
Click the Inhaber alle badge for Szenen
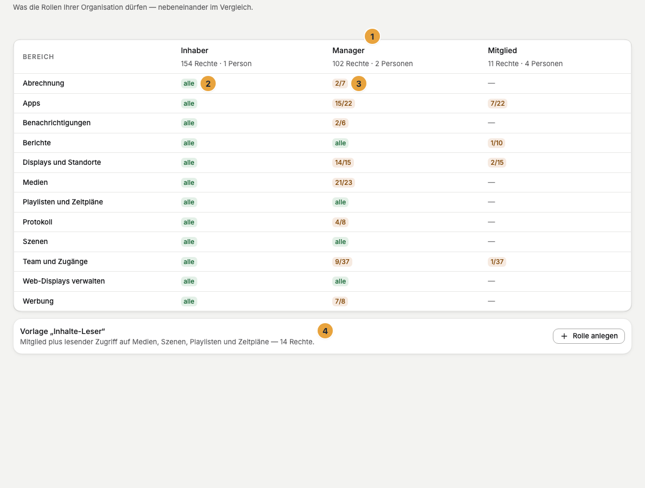(189, 242)
